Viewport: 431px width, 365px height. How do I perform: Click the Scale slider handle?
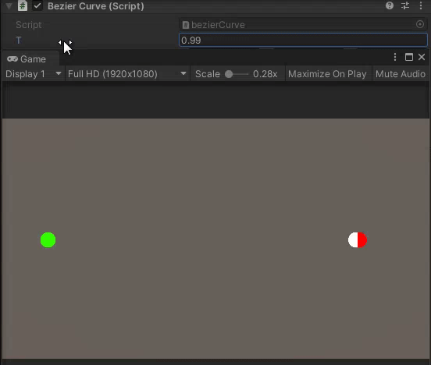click(229, 74)
